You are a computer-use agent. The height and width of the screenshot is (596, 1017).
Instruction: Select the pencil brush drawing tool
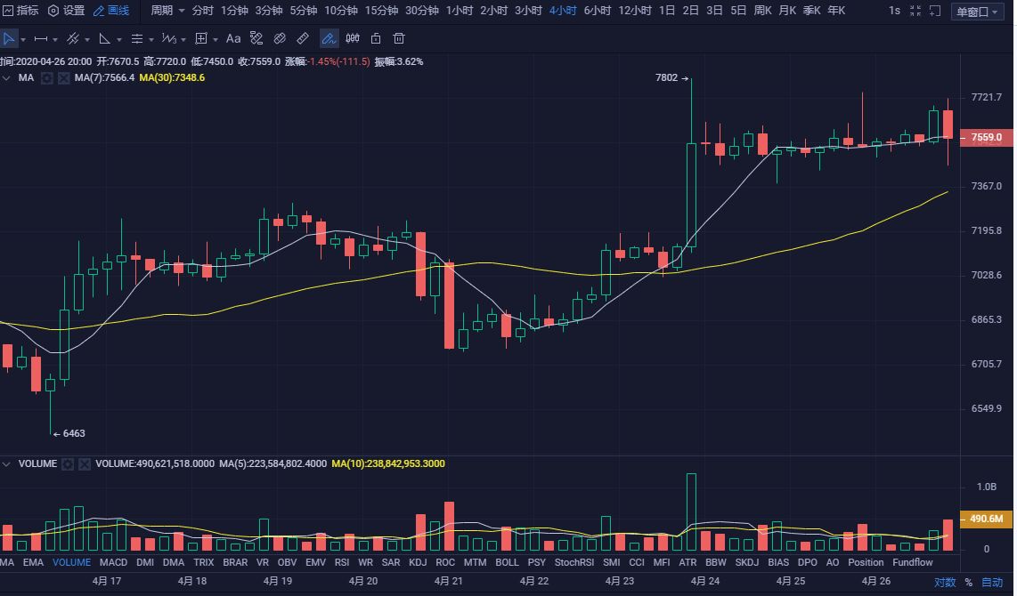(329, 39)
